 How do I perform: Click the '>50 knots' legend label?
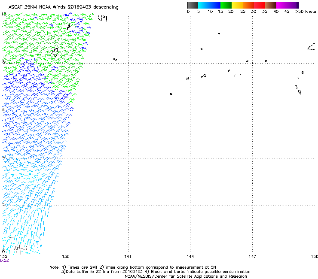(306, 11)
